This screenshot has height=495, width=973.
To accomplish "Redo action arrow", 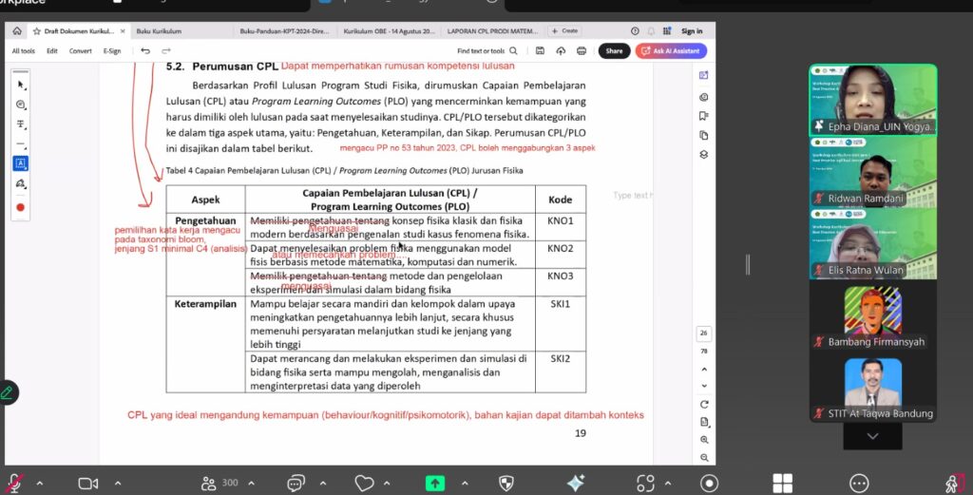I will click(165, 51).
